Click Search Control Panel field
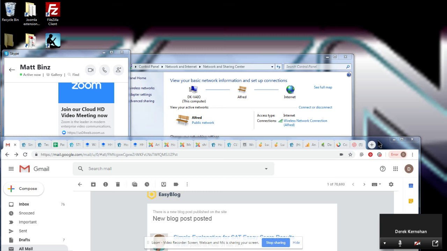The width and height of the screenshot is (447, 251). (x=317, y=67)
